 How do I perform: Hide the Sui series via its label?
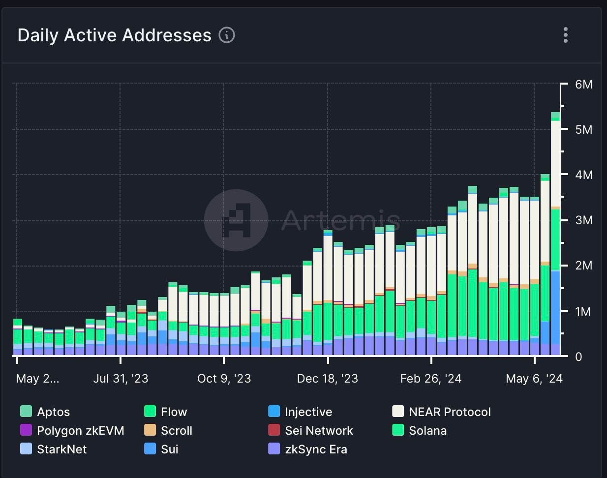(170, 449)
